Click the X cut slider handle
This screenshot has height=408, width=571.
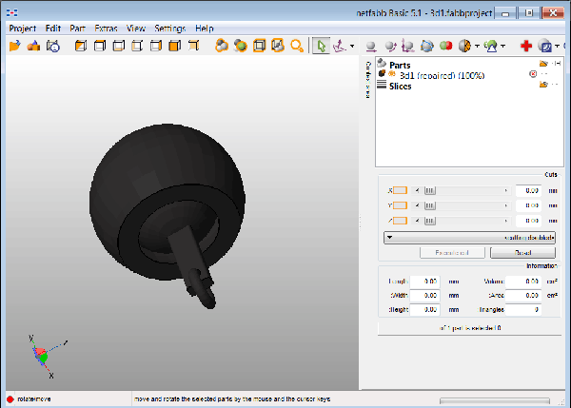tap(430, 191)
